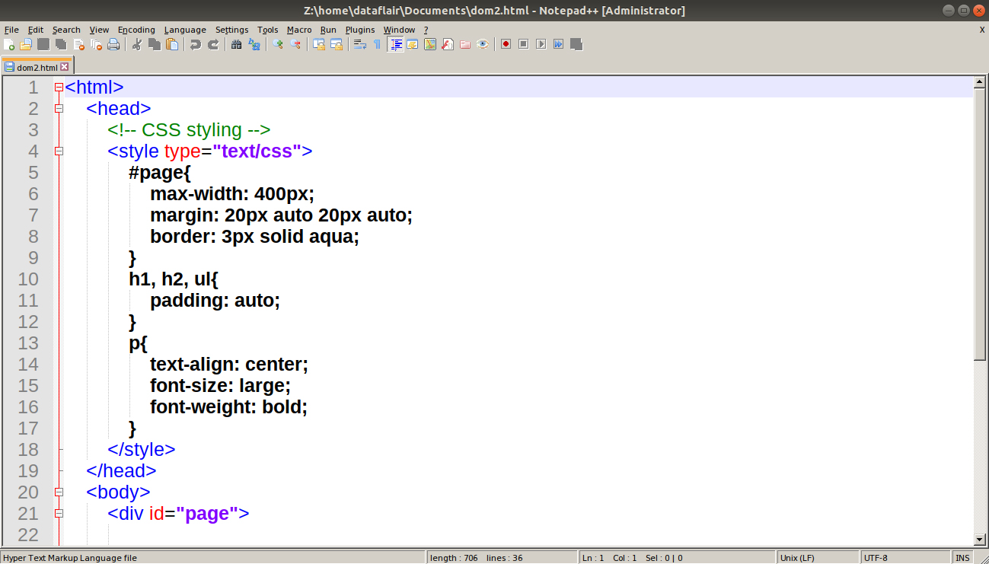Open the Find dialog via the binoculars icon
The height and width of the screenshot is (564, 989).
(237, 44)
